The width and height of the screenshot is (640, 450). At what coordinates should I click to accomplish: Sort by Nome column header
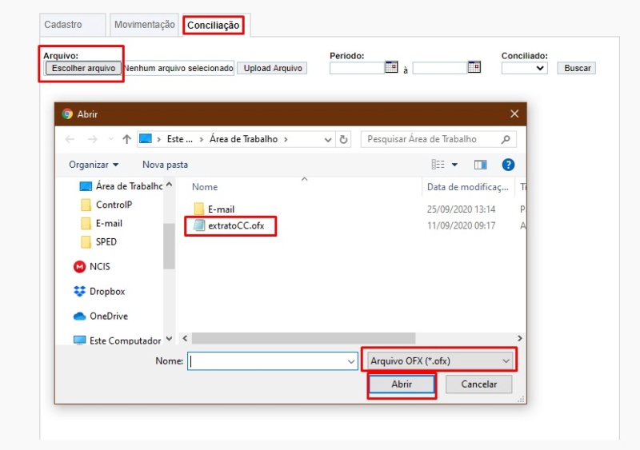tap(205, 187)
